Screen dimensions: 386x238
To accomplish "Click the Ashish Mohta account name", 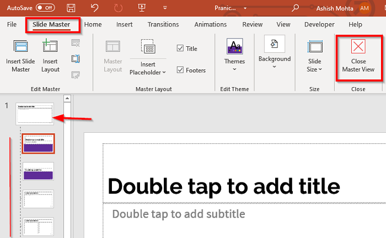I will tap(334, 8).
